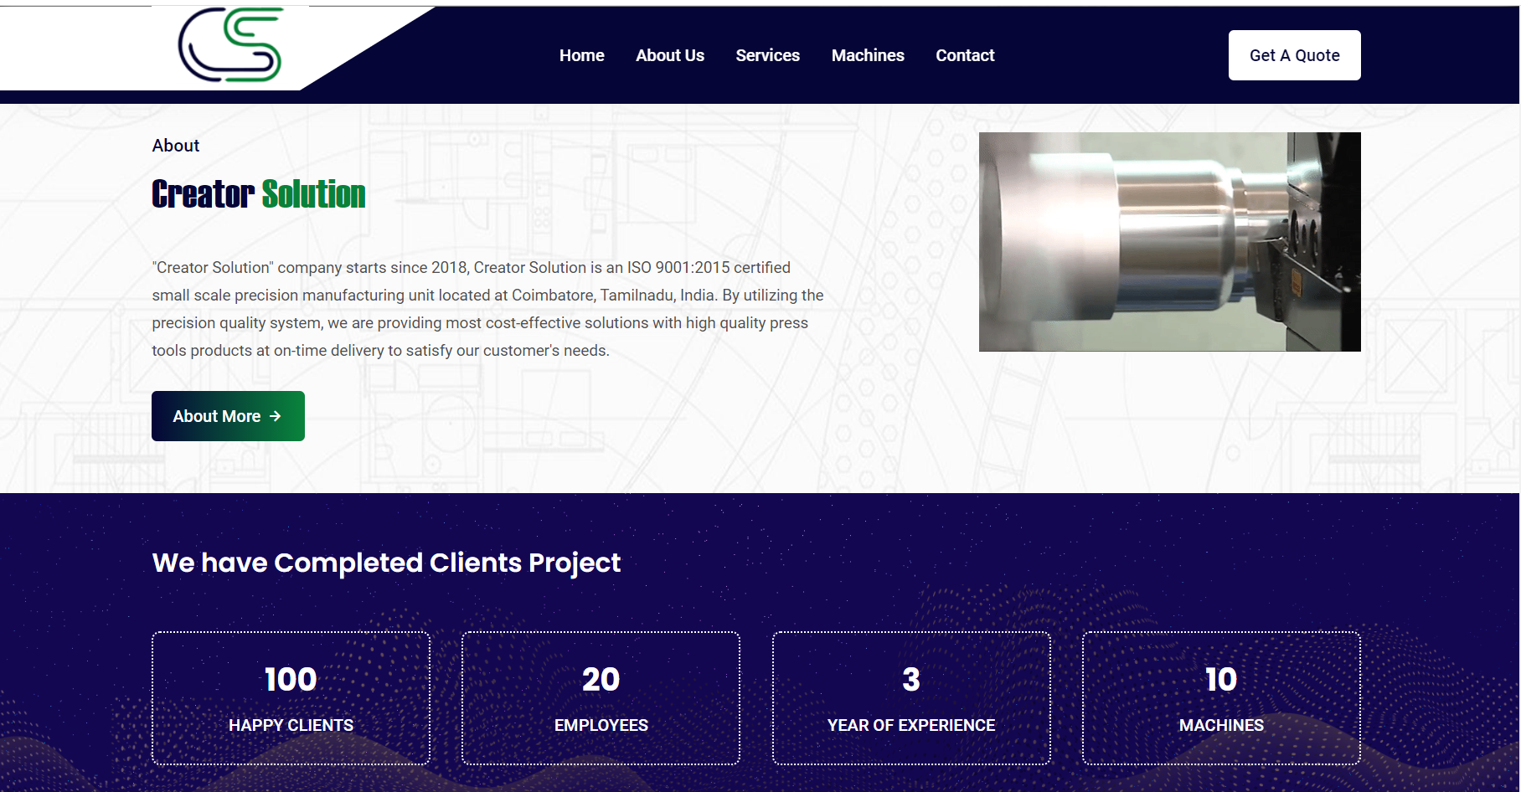Select the EMPLOYEES label
The width and height of the screenshot is (1521, 792).
tap(601, 725)
